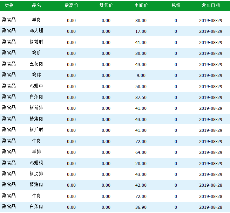Select the 猪肋排 product name cell

(36, 173)
